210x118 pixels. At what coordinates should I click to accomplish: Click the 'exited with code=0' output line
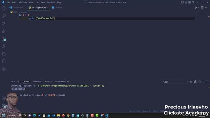point(38,95)
